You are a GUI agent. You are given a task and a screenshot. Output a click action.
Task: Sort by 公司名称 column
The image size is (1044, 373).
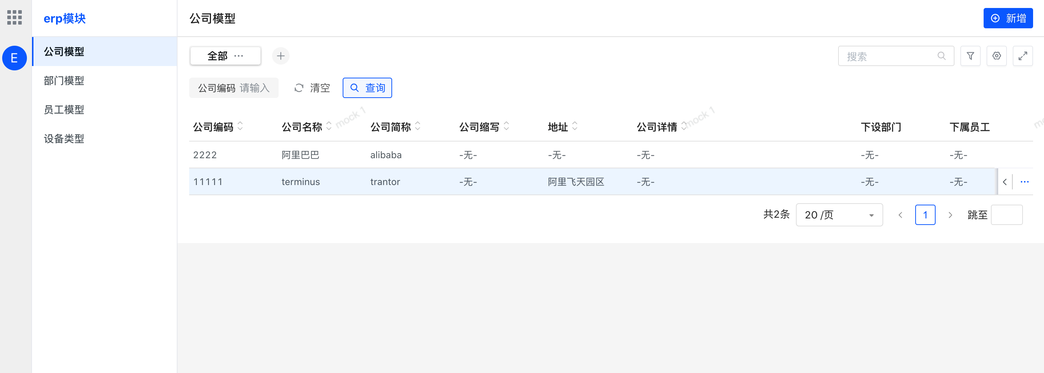pos(329,127)
